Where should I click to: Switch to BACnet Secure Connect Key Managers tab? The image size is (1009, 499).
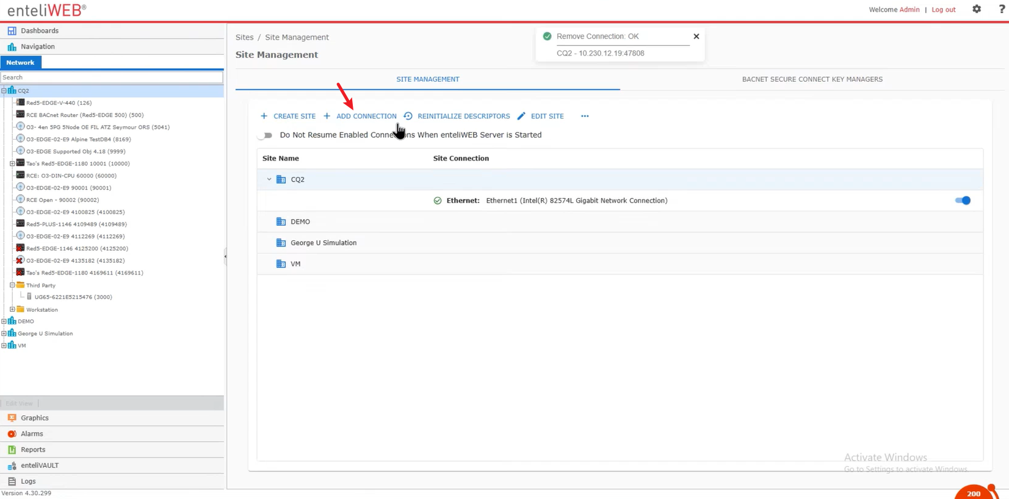tap(812, 79)
